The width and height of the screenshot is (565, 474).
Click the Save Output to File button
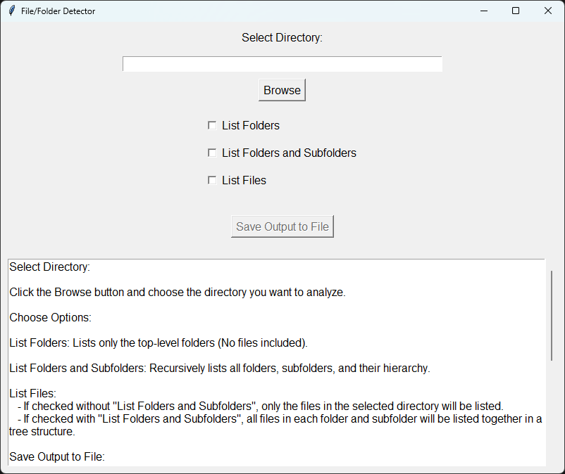pyautogui.click(x=282, y=226)
